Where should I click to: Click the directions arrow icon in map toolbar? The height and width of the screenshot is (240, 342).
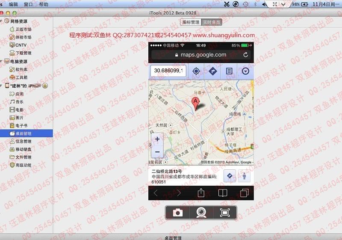212,71
